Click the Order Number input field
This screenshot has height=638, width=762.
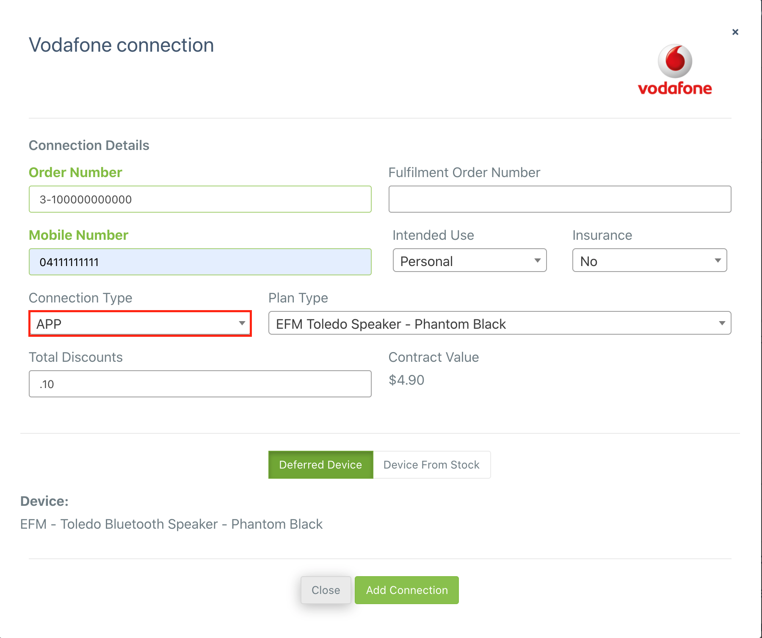pyautogui.click(x=200, y=199)
